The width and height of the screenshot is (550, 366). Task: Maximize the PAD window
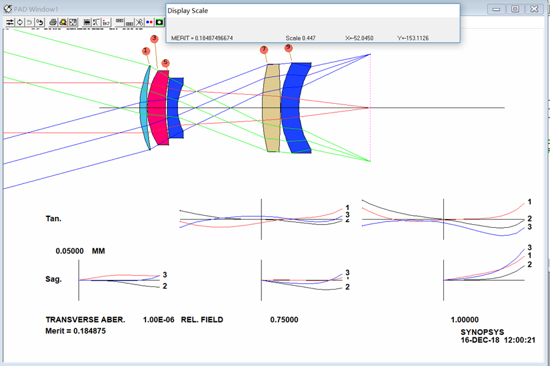click(515, 9)
